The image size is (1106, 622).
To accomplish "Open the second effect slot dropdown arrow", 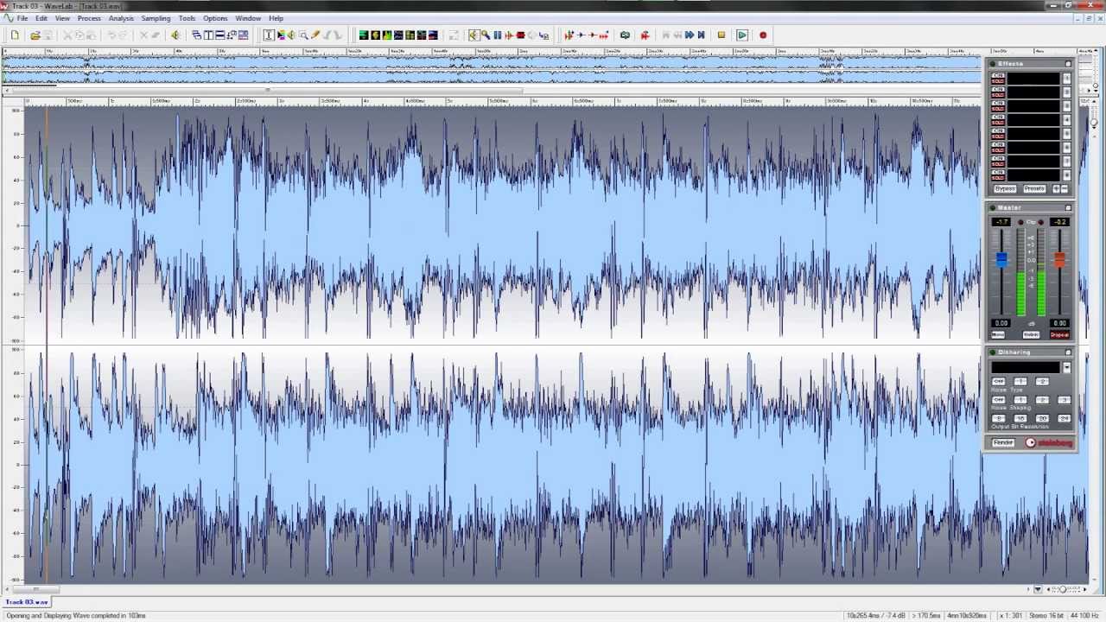I will [1066, 92].
